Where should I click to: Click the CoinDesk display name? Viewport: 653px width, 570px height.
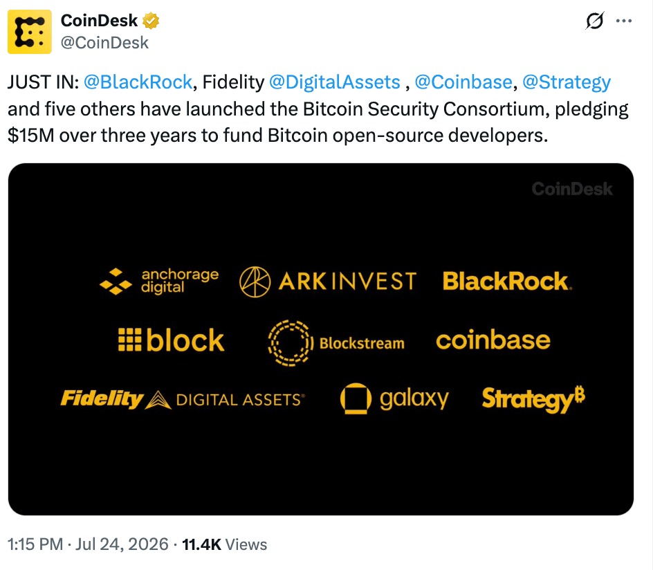[99, 20]
